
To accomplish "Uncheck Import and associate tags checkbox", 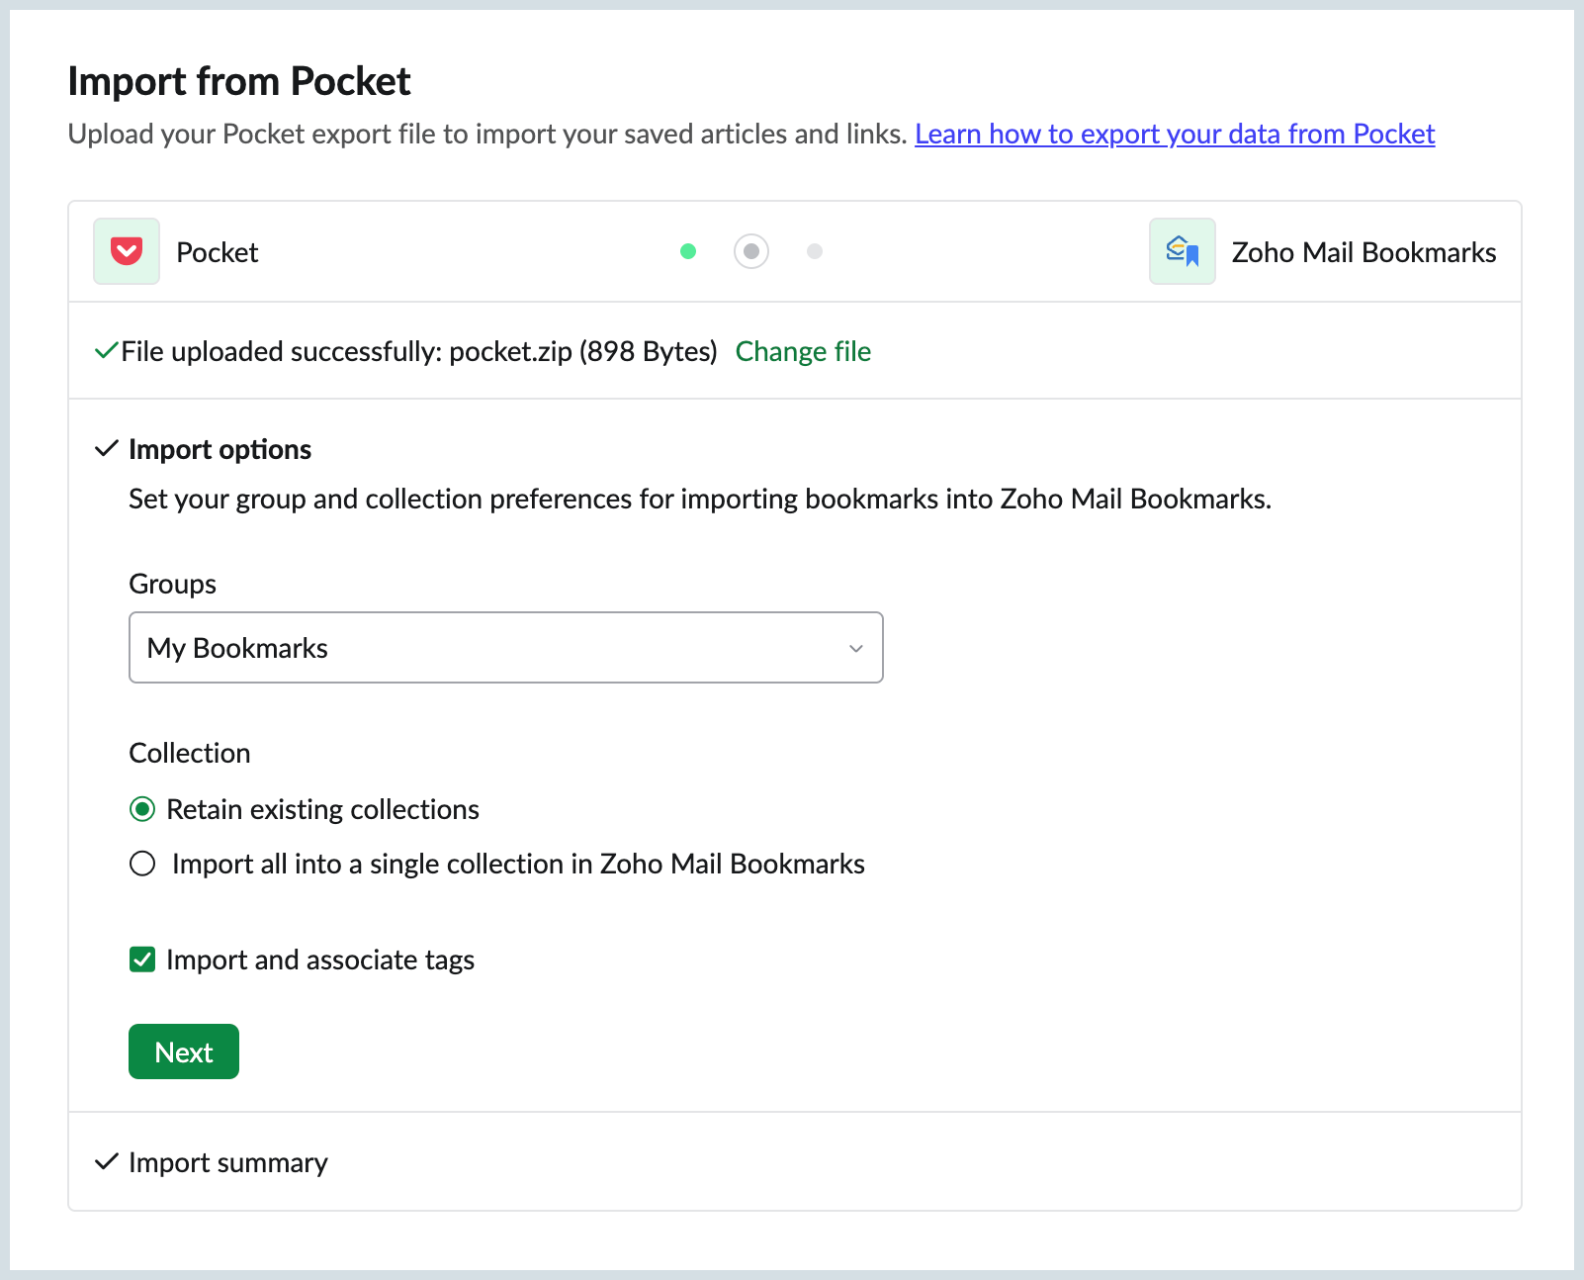I will (x=143, y=960).
